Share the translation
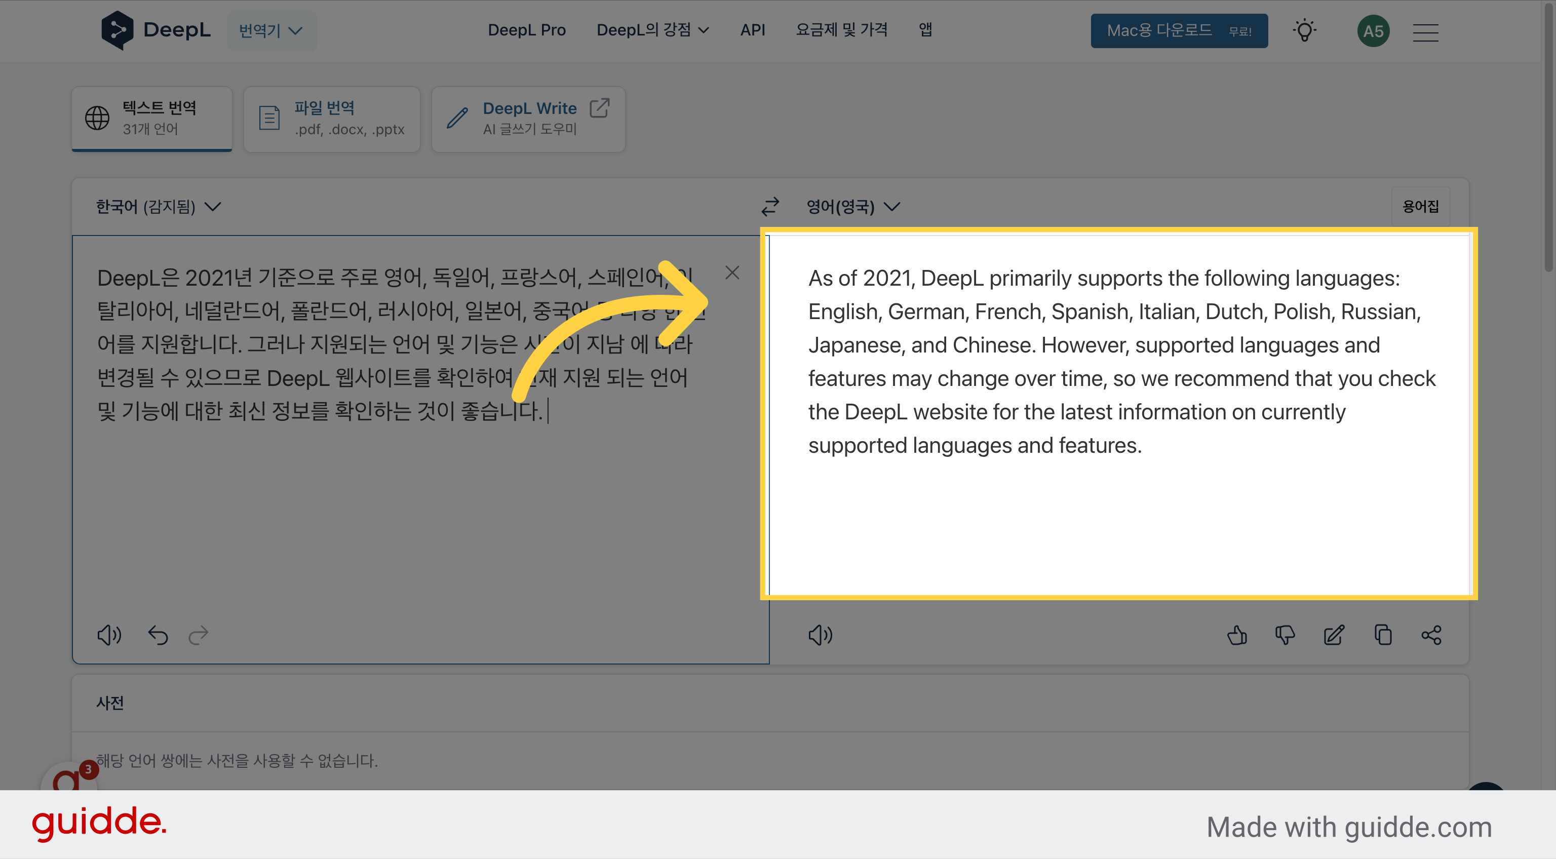The height and width of the screenshot is (859, 1556). click(x=1431, y=635)
